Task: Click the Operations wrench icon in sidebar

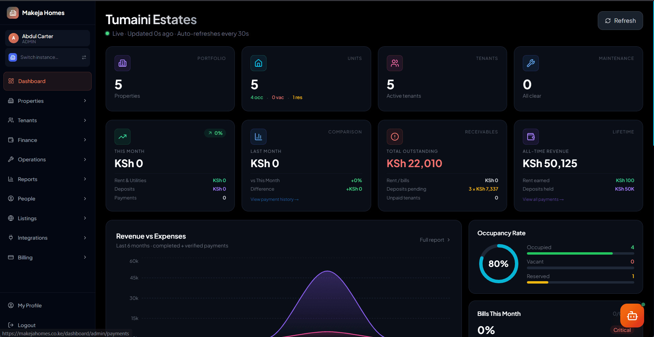Action: pyautogui.click(x=11, y=159)
